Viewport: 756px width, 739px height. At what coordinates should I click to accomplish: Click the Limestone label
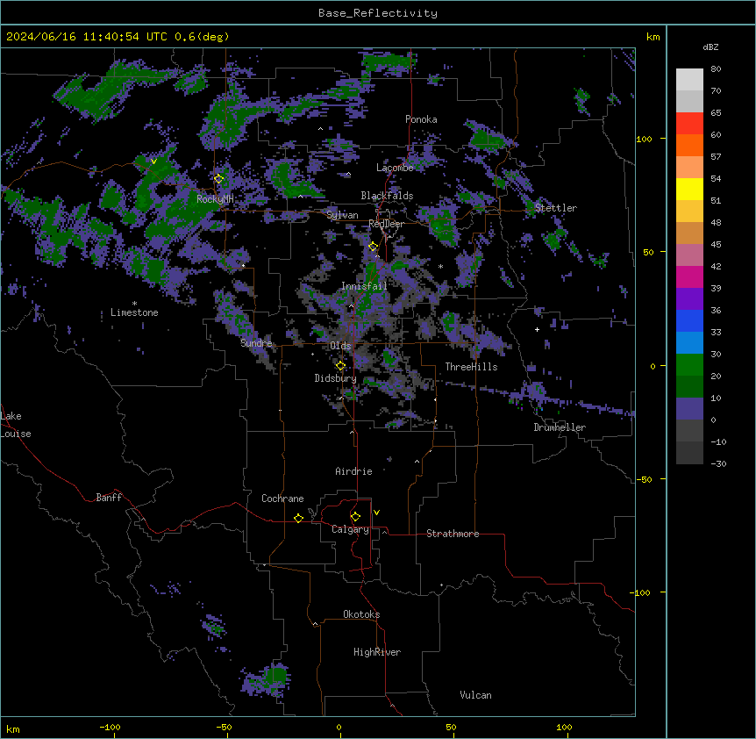pos(134,312)
